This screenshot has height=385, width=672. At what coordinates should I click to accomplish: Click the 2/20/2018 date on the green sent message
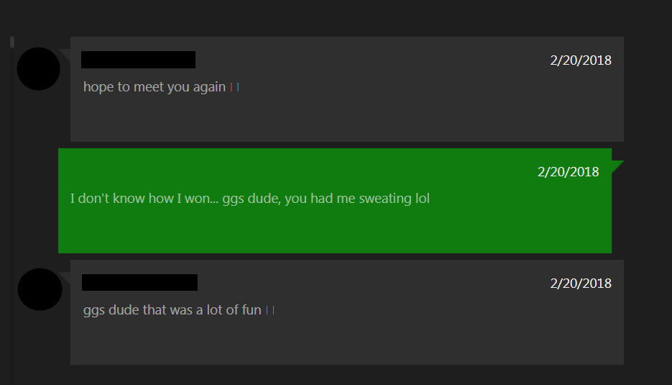pyautogui.click(x=569, y=172)
